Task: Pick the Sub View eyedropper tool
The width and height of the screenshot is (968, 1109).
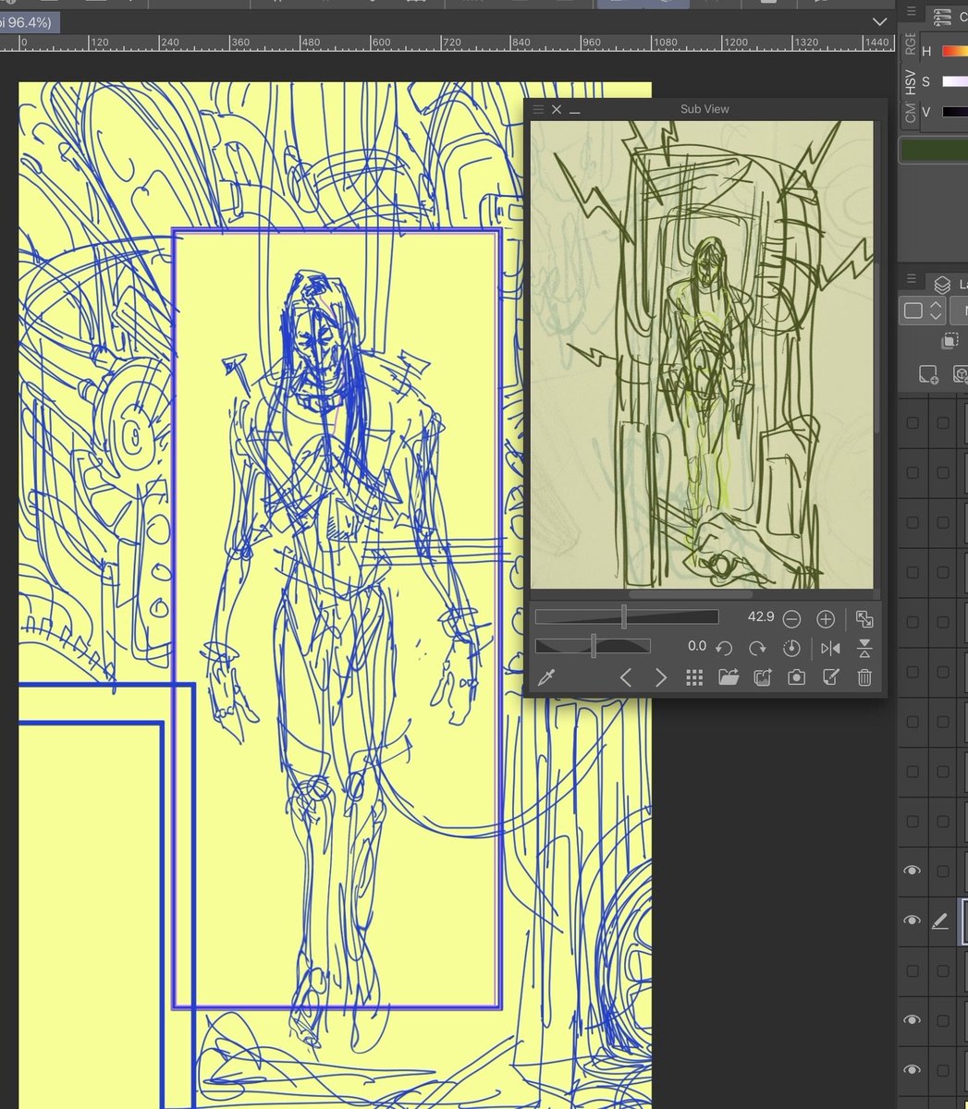Action: 545,677
